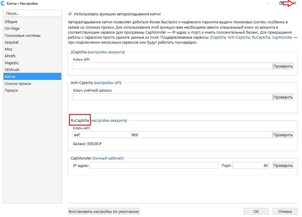Screen dimensions: 302x217
Task: Open the Список прокси section
Action: tap(18, 84)
